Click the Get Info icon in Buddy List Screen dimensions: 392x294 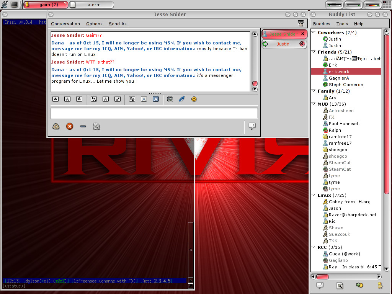tap(340, 285)
